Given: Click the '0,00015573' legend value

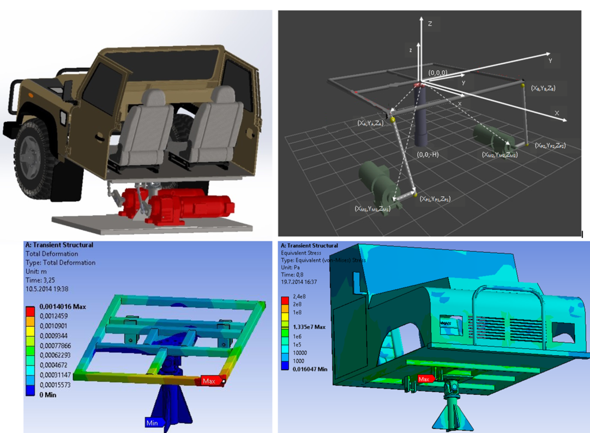Looking at the screenshot, I should (55, 385).
